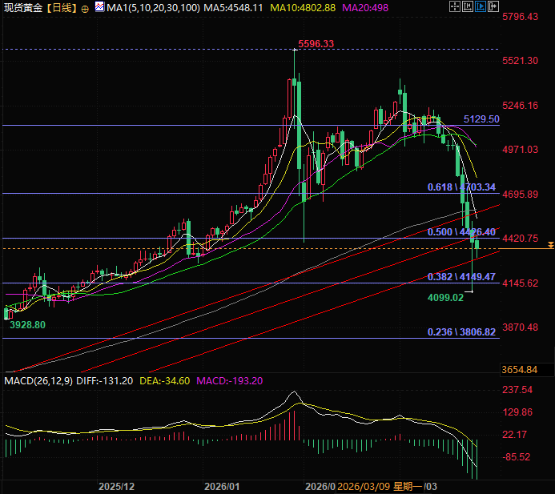The height and width of the screenshot is (494, 555).
Task: Select the MA5:4548.11 value
Action: 233,7
